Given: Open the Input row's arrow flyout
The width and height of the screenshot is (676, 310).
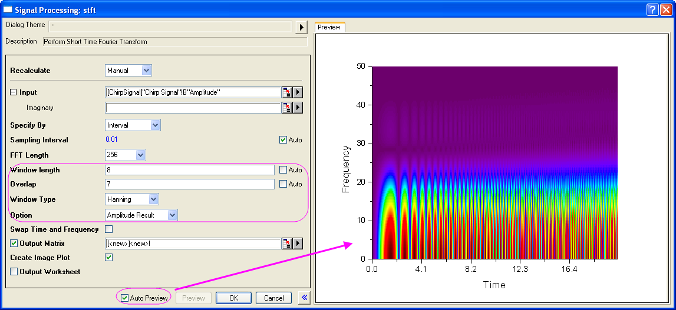Looking at the screenshot, I should [298, 92].
